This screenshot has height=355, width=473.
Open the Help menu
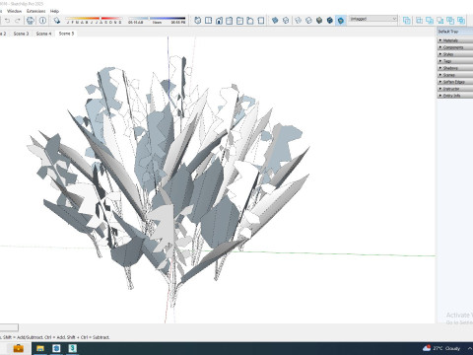pyautogui.click(x=54, y=11)
